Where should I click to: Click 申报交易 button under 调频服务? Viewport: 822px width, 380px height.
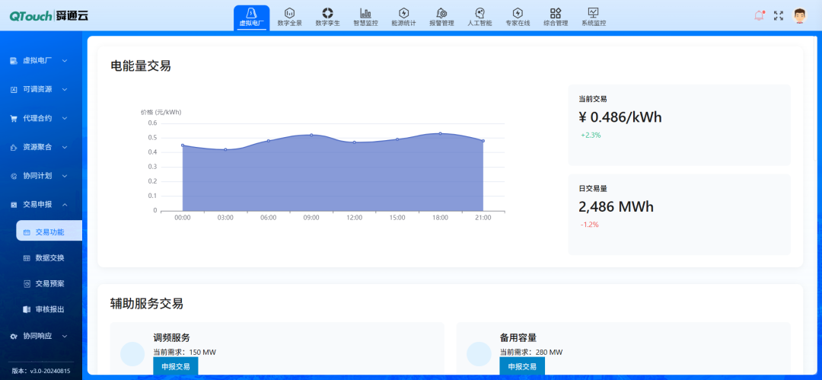(176, 366)
